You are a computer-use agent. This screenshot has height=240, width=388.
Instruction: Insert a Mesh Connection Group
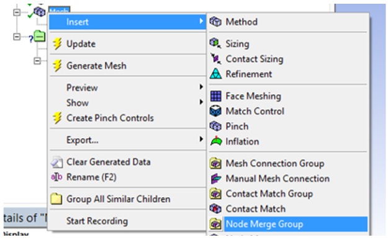pyautogui.click(x=288, y=163)
